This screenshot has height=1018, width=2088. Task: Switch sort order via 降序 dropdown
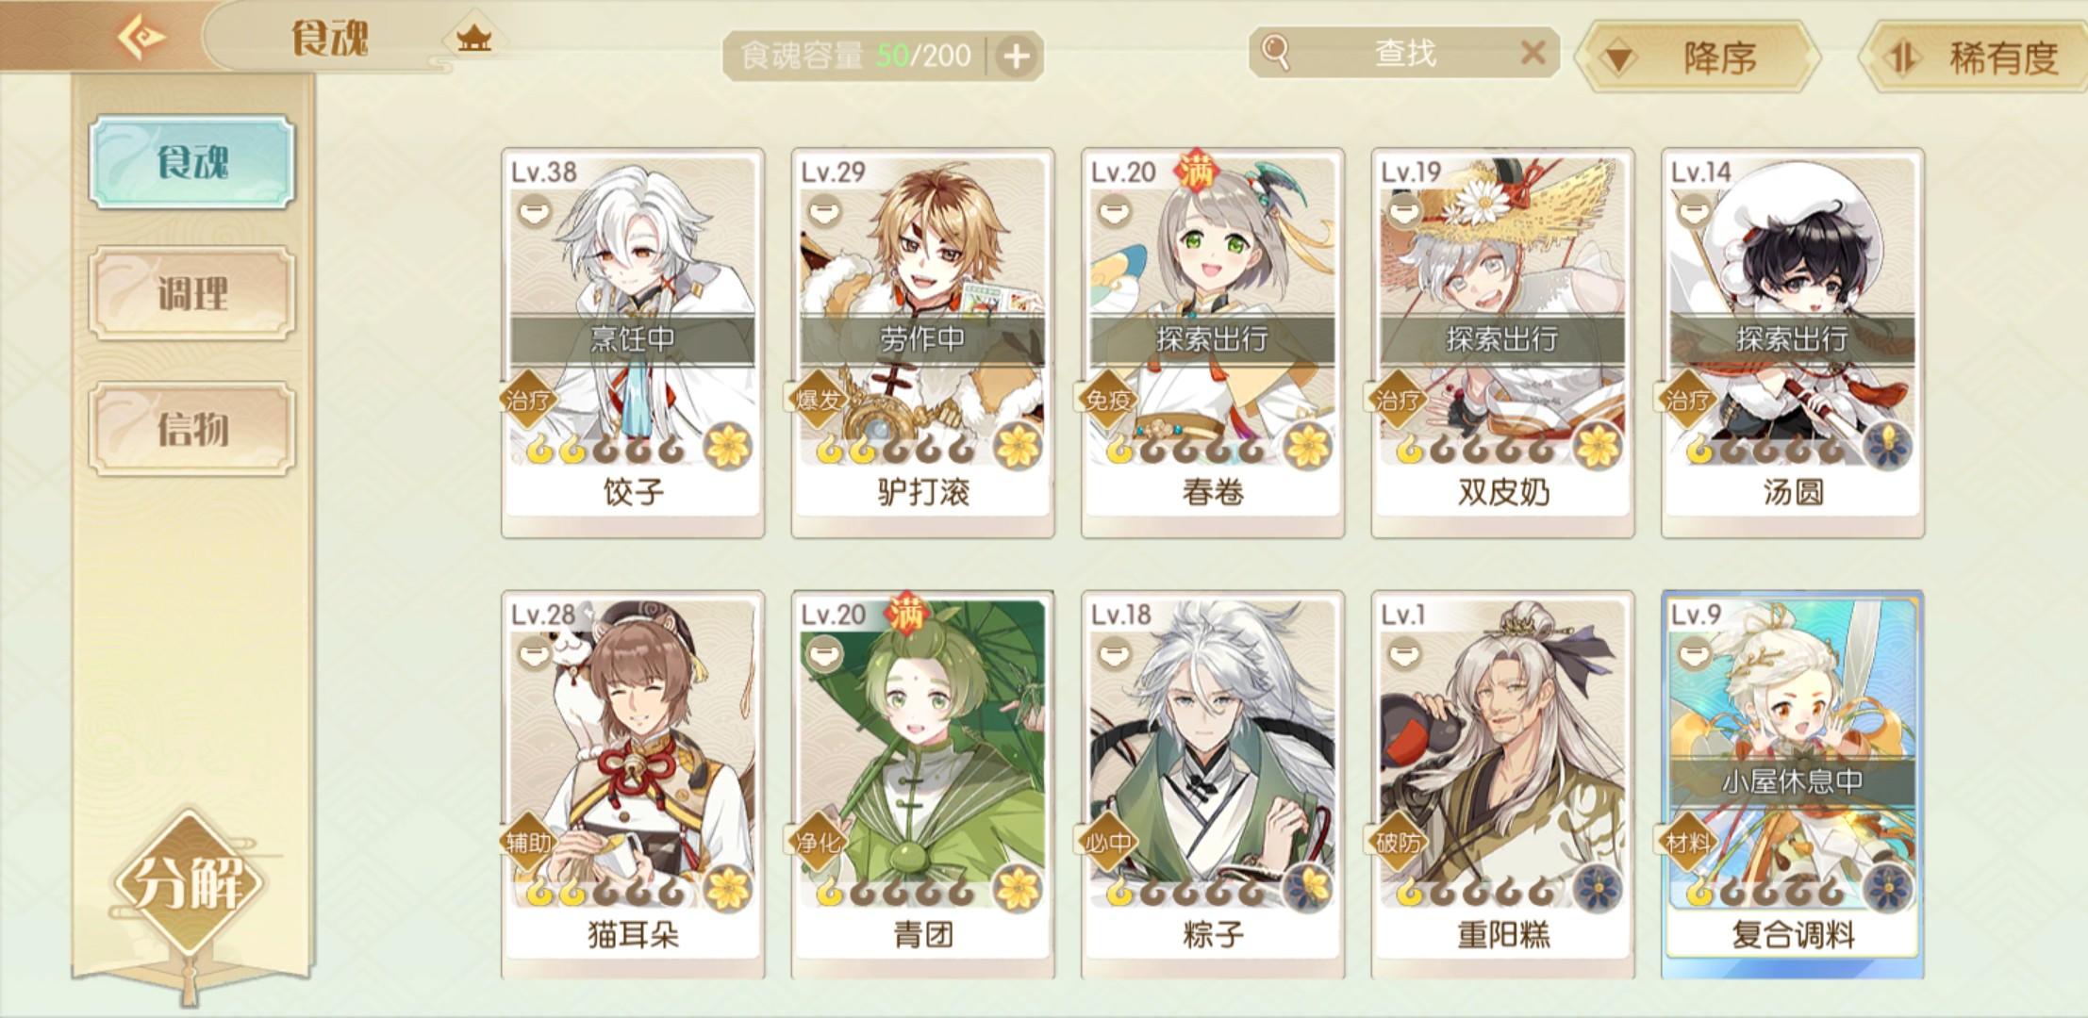point(1700,58)
